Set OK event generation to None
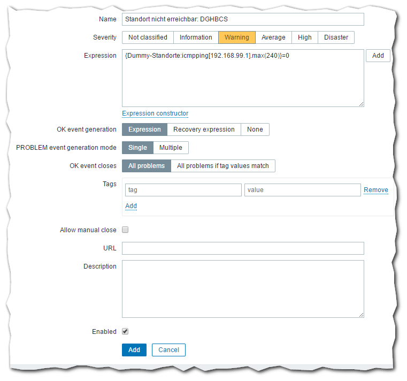 tap(255, 129)
